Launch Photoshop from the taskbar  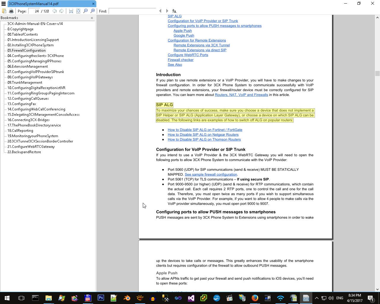pyautogui.click(x=101, y=298)
